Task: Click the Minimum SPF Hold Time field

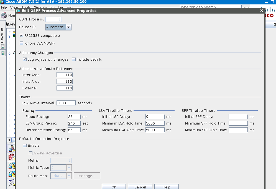Action: pos(238,123)
